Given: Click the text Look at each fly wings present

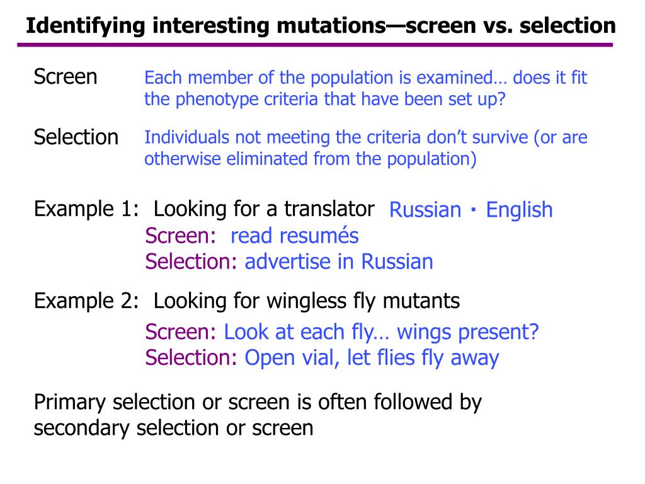Looking at the screenshot, I should (381, 331).
